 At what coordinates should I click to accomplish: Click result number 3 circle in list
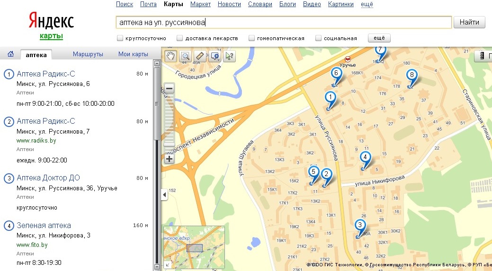[9, 178]
